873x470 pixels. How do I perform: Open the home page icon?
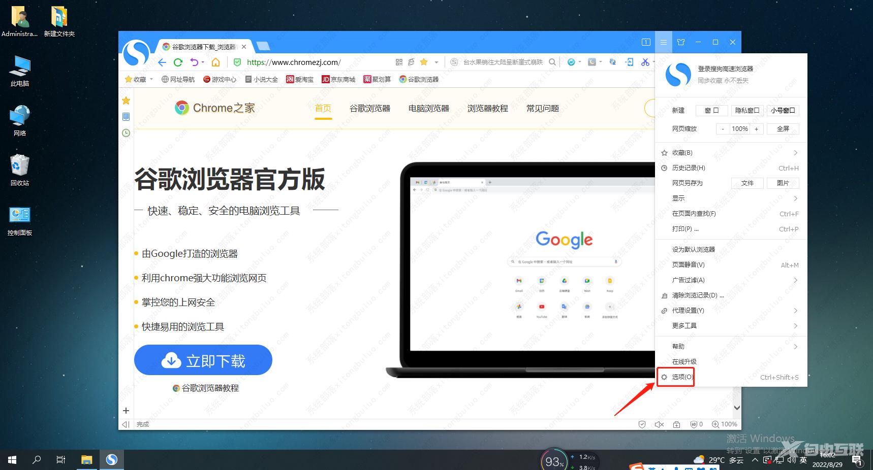[215, 62]
